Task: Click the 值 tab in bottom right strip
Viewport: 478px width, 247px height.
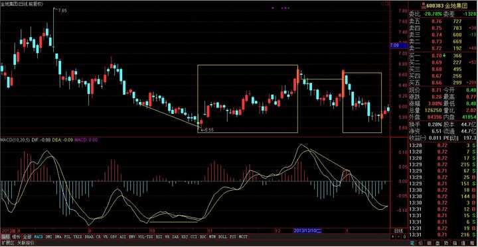Action: 463,243
